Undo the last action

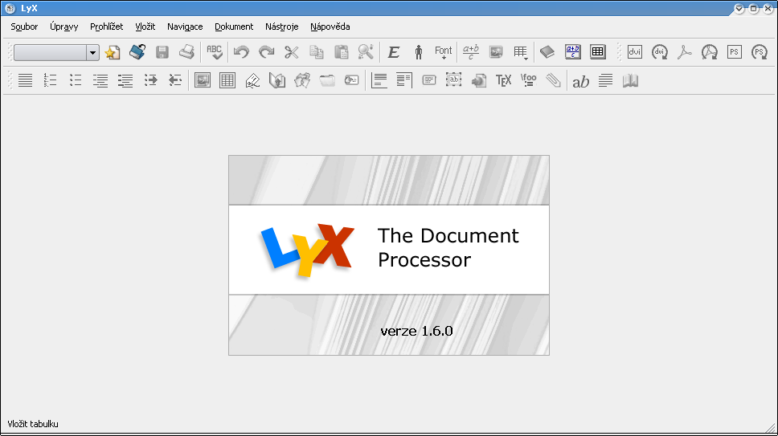pyautogui.click(x=242, y=52)
